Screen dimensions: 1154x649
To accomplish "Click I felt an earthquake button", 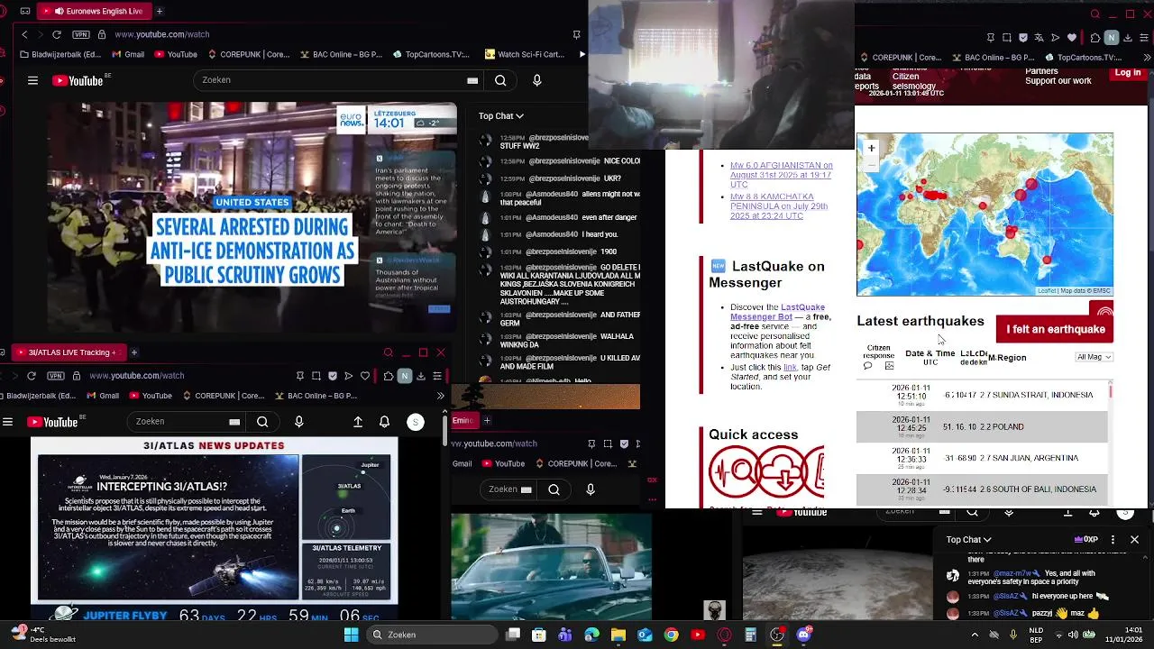I will click(1055, 329).
